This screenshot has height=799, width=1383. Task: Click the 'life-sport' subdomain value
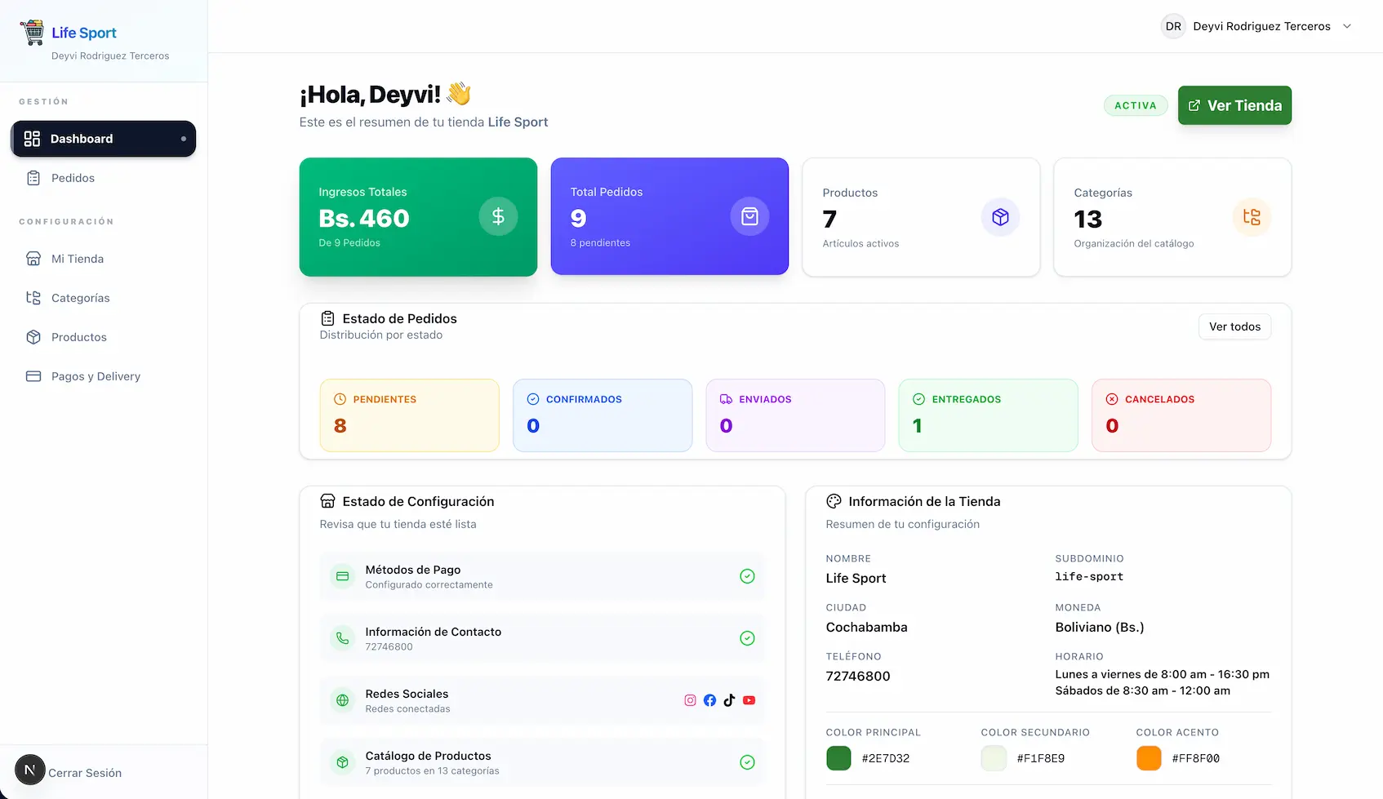[1089, 576]
